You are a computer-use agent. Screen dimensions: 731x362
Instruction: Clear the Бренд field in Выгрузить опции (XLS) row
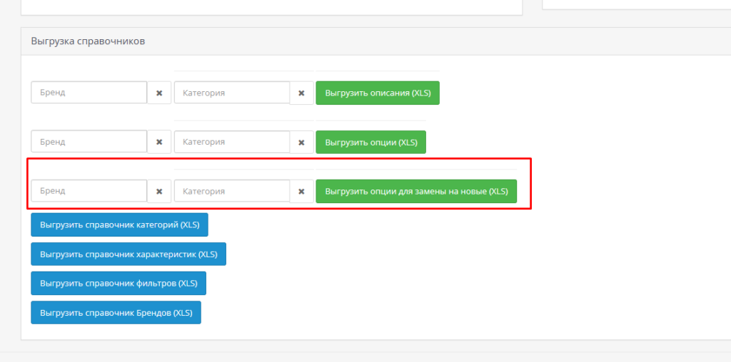pos(159,142)
